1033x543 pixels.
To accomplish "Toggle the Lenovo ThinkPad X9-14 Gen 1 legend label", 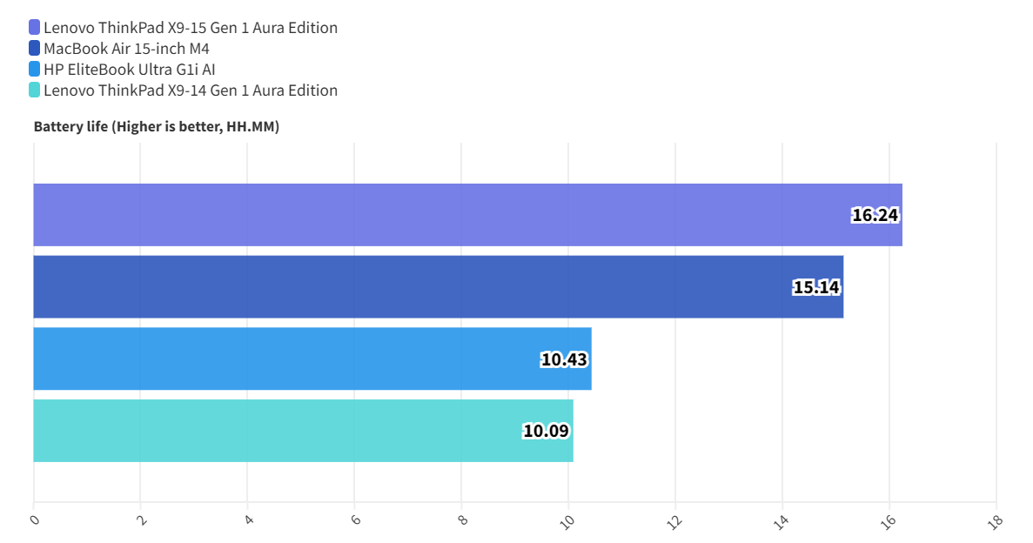I will (x=191, y=90).
